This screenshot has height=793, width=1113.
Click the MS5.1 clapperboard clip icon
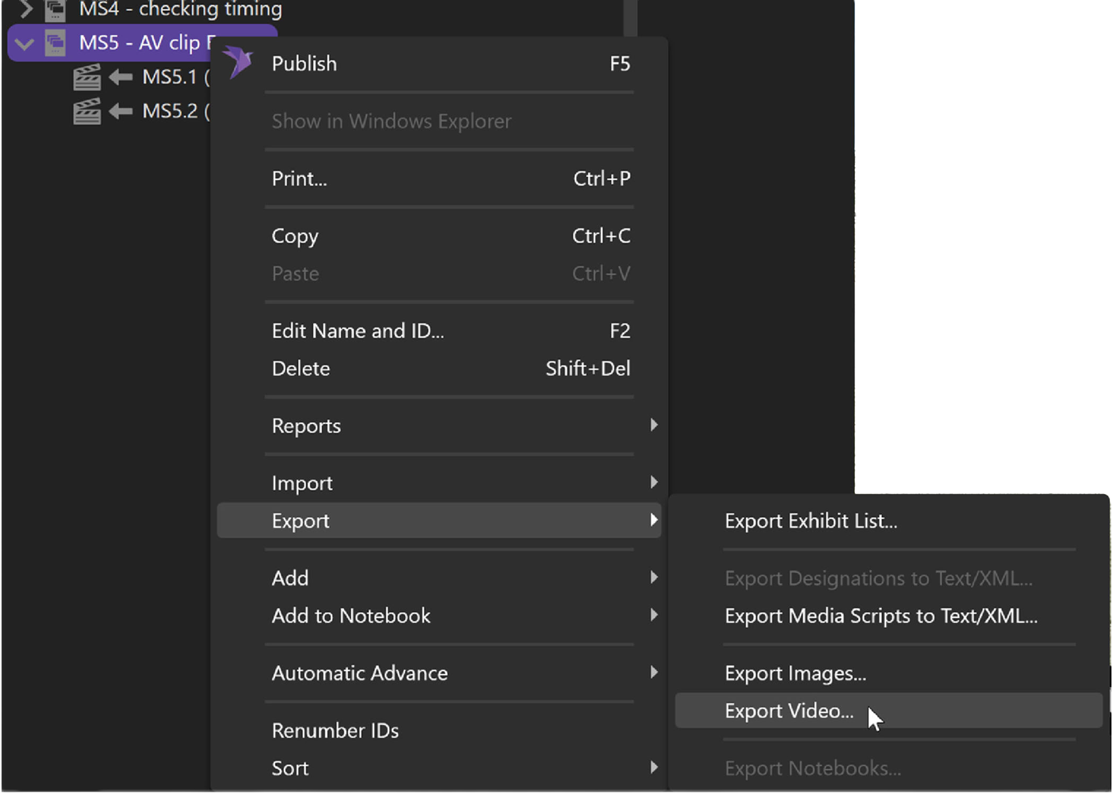tap(87, 78)
